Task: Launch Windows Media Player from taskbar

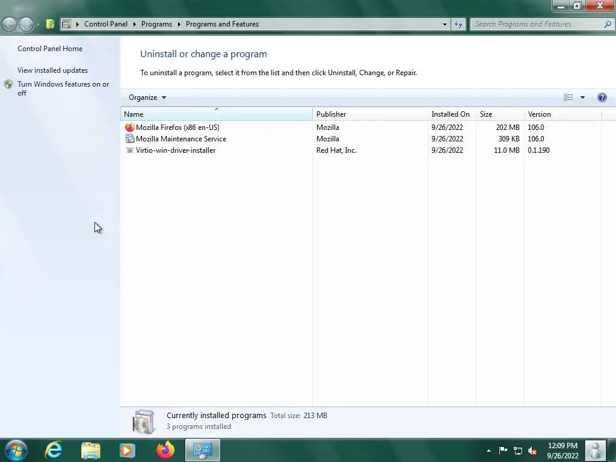Action: click(127, 450)
